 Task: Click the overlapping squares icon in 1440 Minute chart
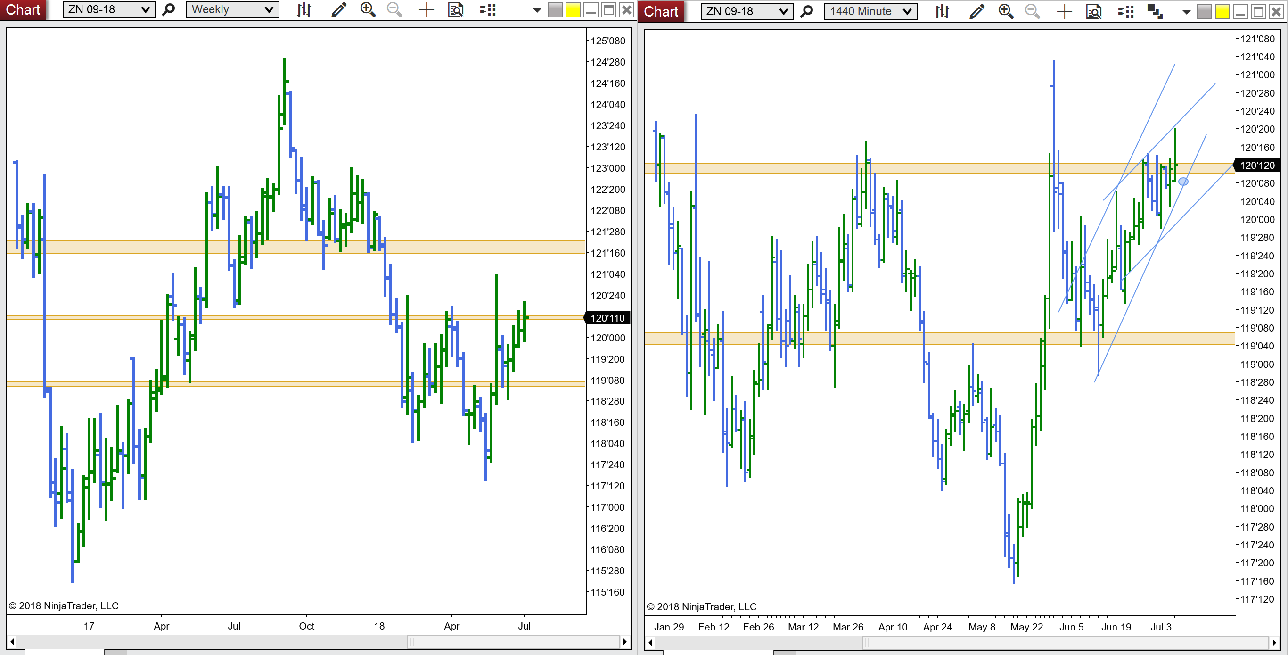(1155, 11)
